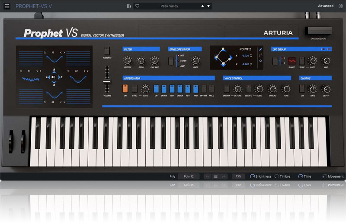Toggle the Arpeggiator ON switch
Screen dimensions: 346x224
[x=125, y=89]
